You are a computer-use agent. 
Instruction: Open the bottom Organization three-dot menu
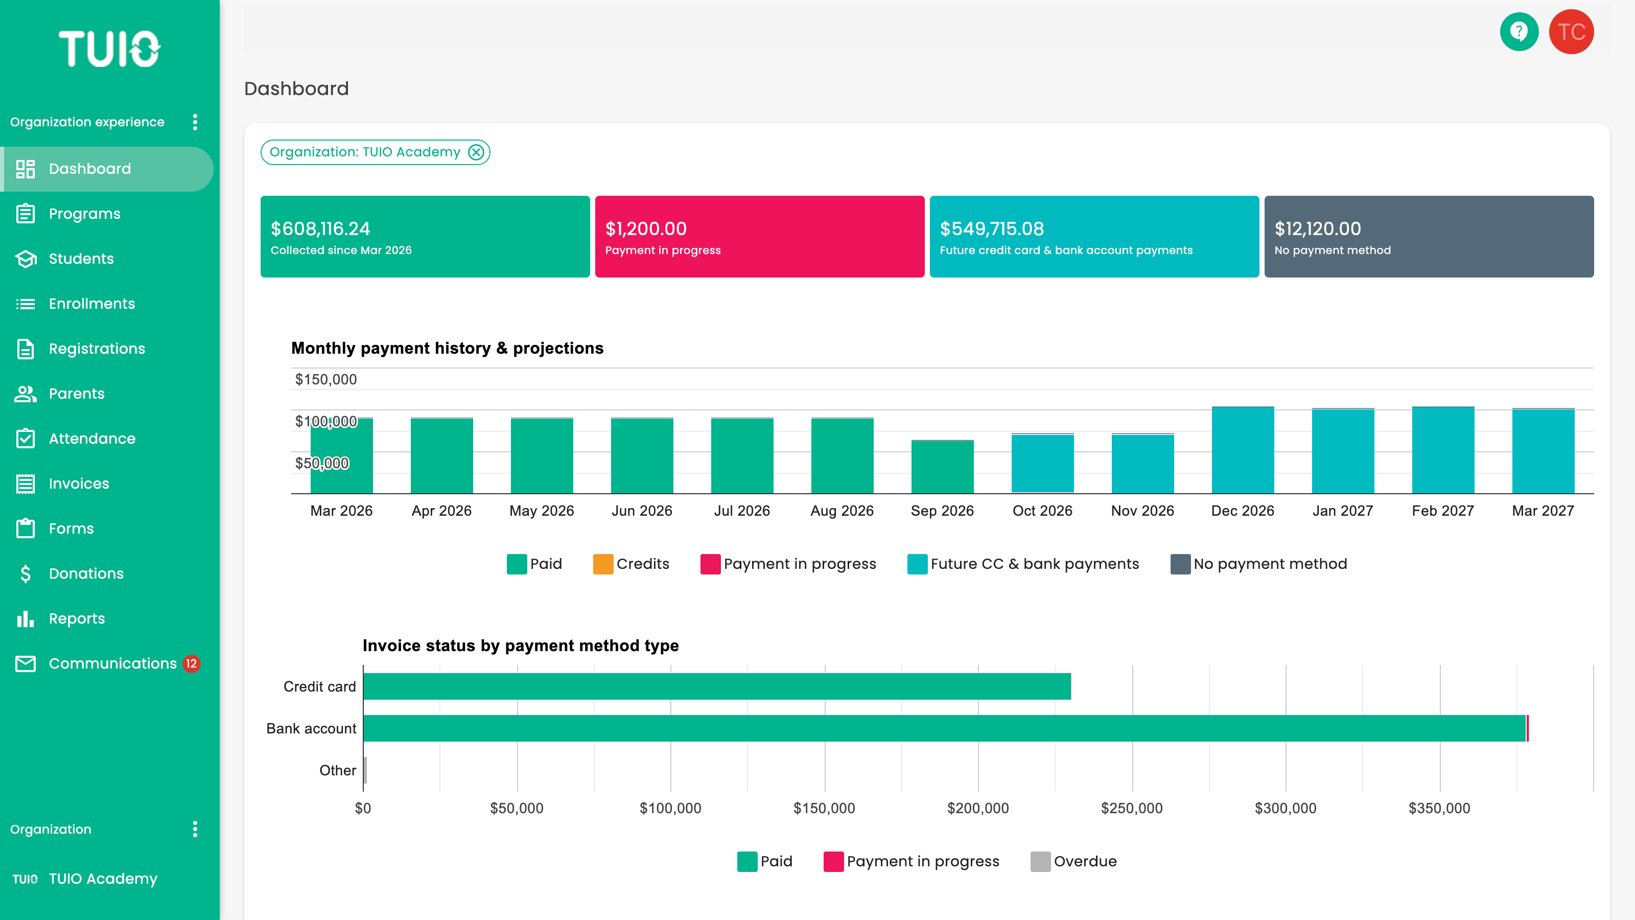(195, 829)
